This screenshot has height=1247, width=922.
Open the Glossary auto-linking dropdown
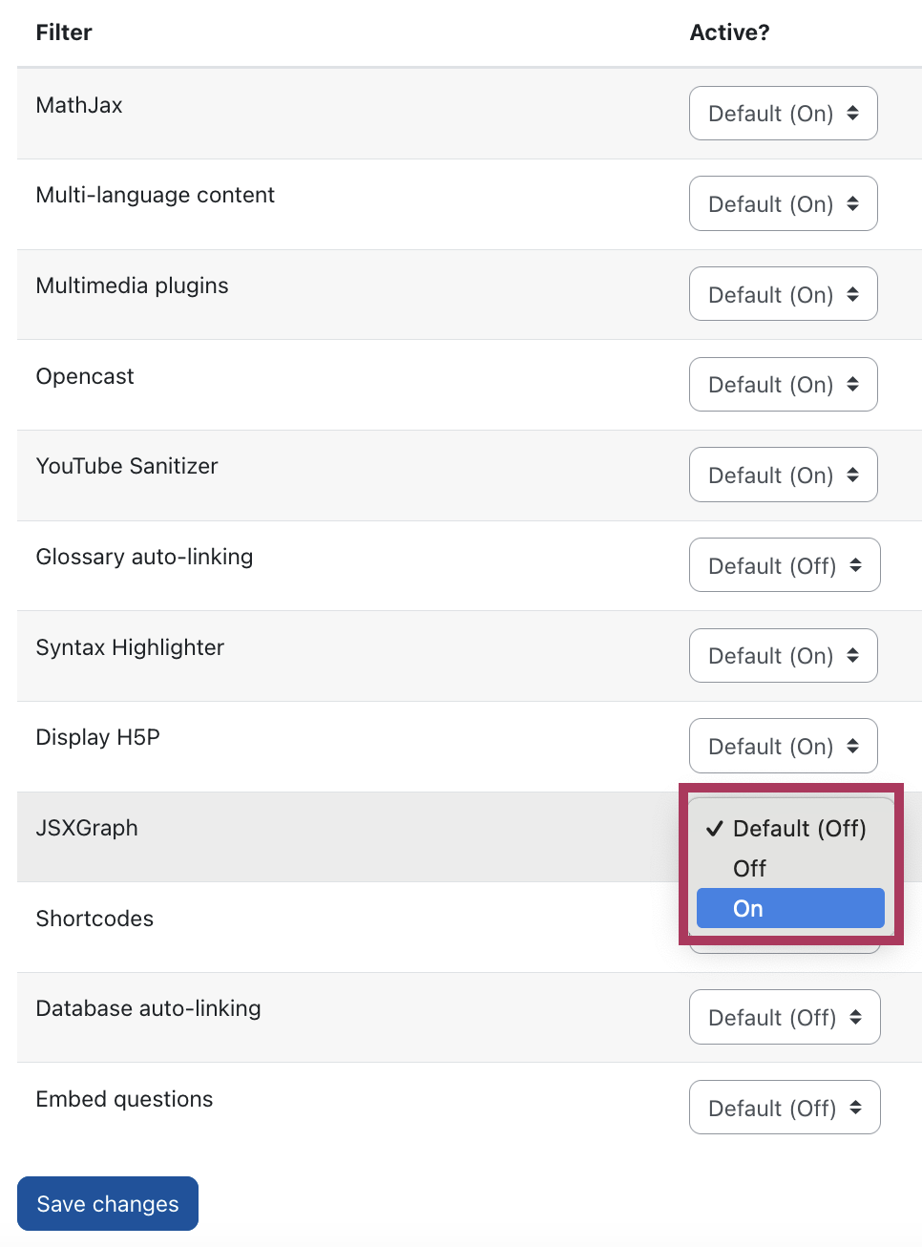click(785, 564)
